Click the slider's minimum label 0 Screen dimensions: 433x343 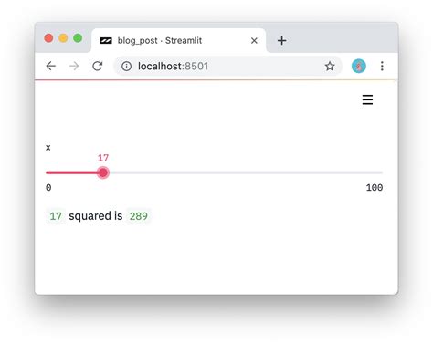pos(48,188)
